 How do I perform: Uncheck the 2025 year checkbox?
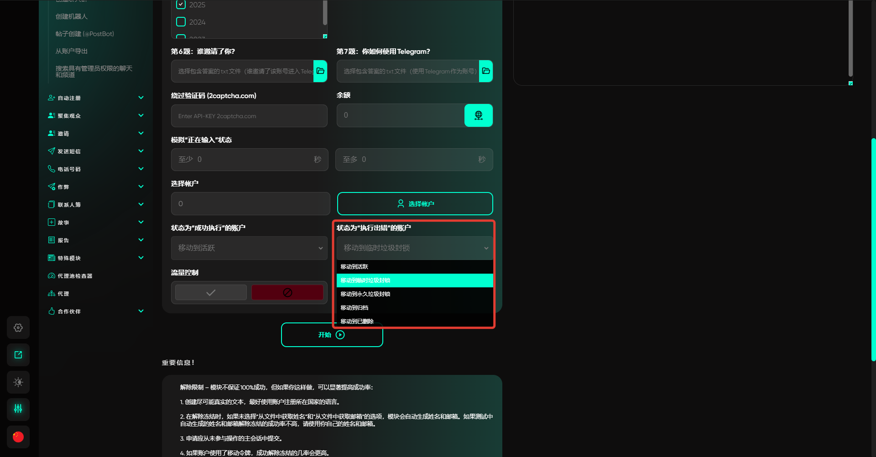point(181,5)
